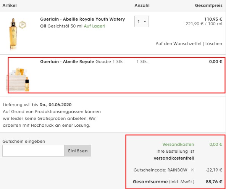Viewport: 226px width, 189px height.
Task: Click the green Auf Lager! stock status text
Action: point(94,26)
